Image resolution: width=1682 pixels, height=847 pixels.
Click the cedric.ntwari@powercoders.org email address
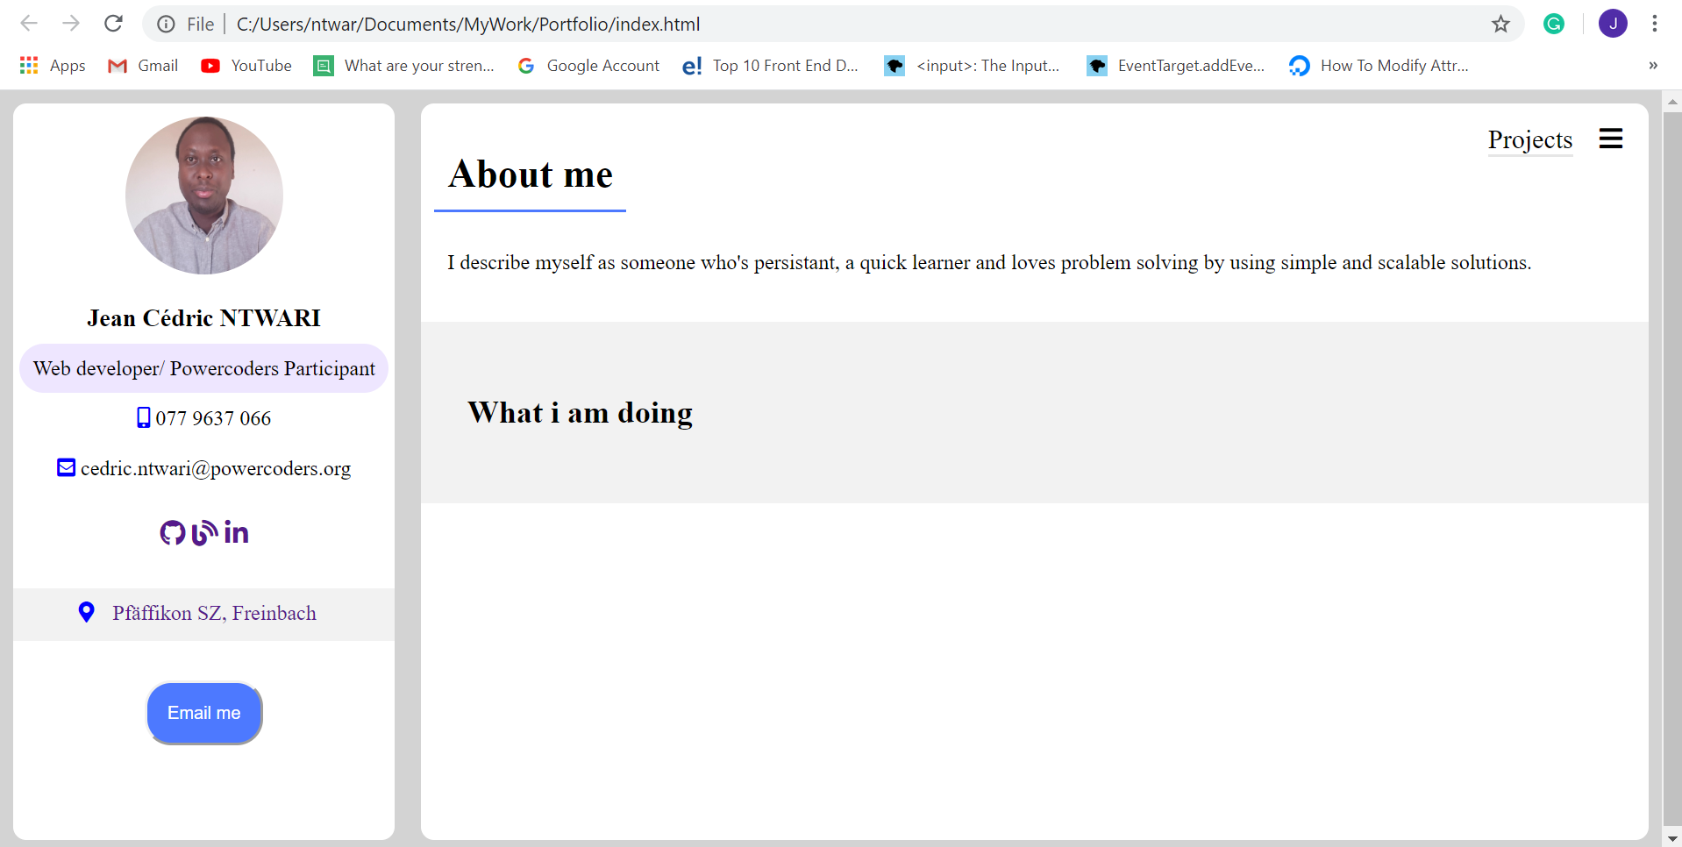[216, 468]
